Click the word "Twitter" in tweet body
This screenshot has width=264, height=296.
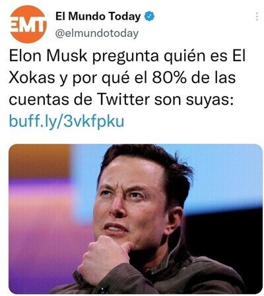[123, 100]
